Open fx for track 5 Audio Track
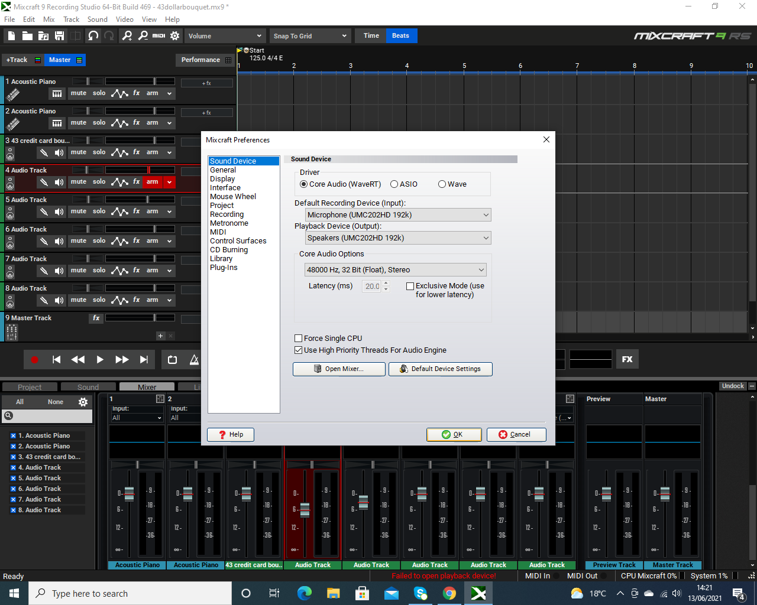This screenshot has height=605, width=757. click(137, 211)
